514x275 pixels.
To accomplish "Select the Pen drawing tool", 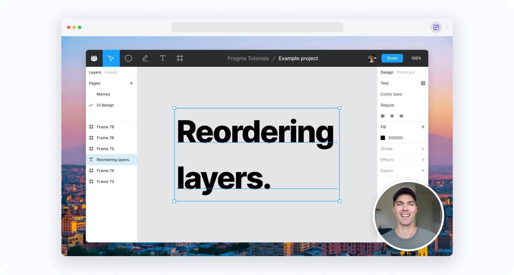I will coord(145,58).
